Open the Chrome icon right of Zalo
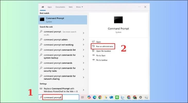The width and height of the screenshot is (188, 103). pos(129,97)
